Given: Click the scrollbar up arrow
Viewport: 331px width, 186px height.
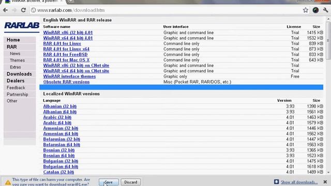Looking at the screenshot, I should pyautogui.click(x=328, y=19).
